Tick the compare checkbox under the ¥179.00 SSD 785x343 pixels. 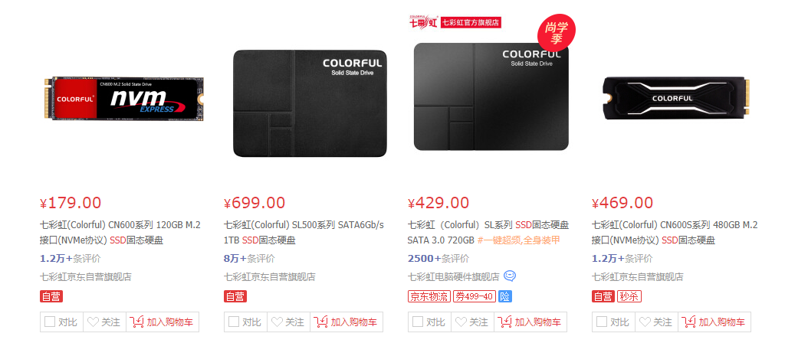pyautogui.click(x=50, y=322)
